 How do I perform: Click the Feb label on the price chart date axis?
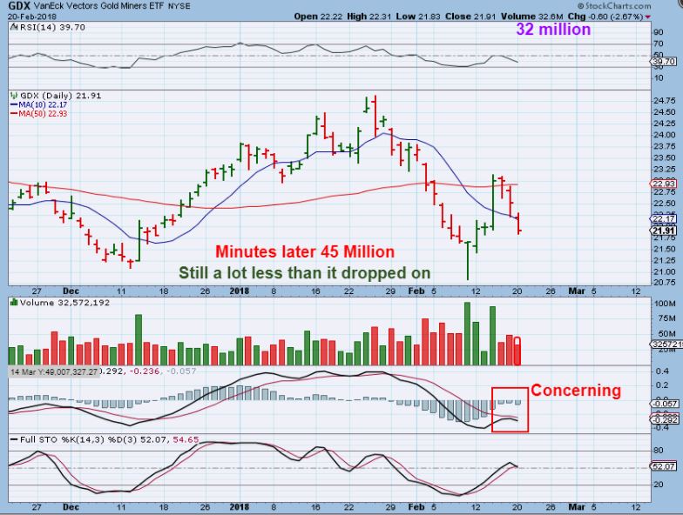click(x=416, y=291)
